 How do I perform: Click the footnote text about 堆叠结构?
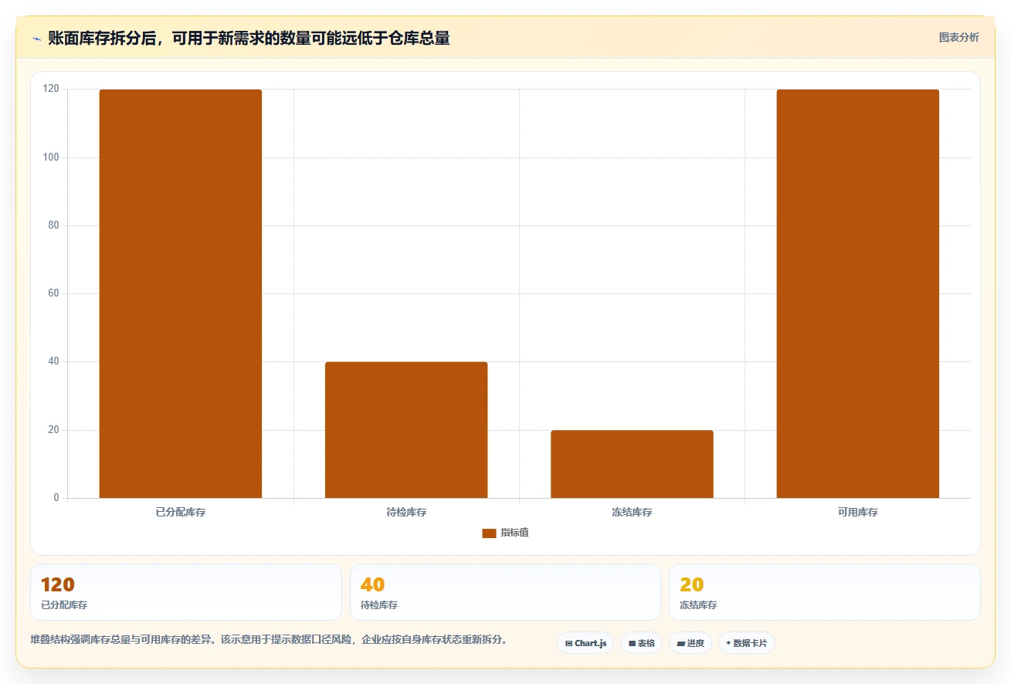(x=269, y=640)
